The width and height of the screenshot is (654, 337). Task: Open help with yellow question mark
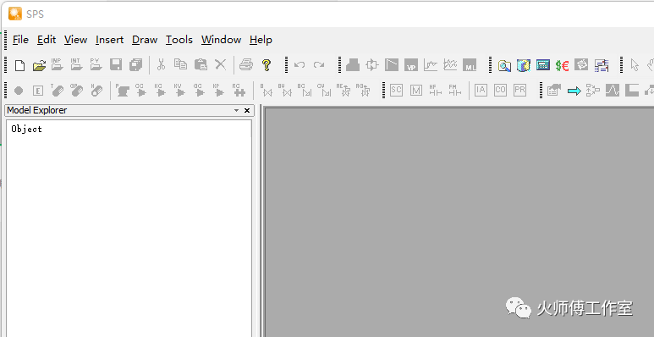[x=267, y=64]
